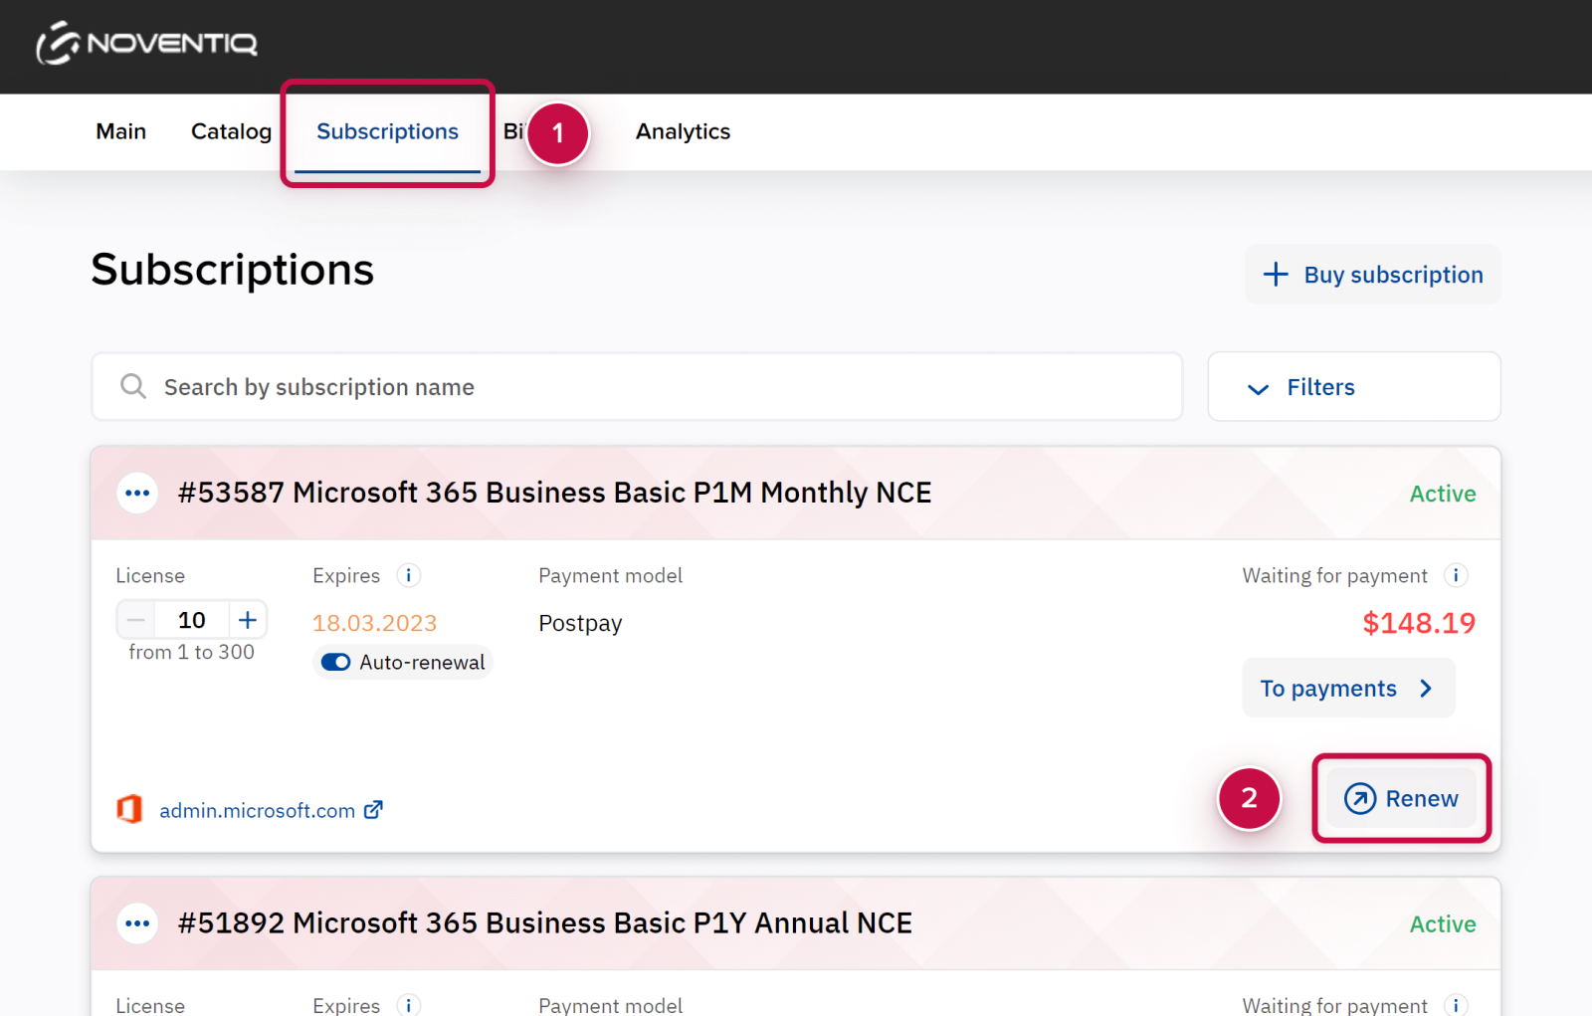Switch to the Analytics tab

[683, 131]
